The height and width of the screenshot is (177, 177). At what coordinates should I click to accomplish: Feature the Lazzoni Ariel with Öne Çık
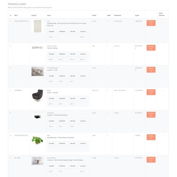pyautogui.click(x=151, y=70)
